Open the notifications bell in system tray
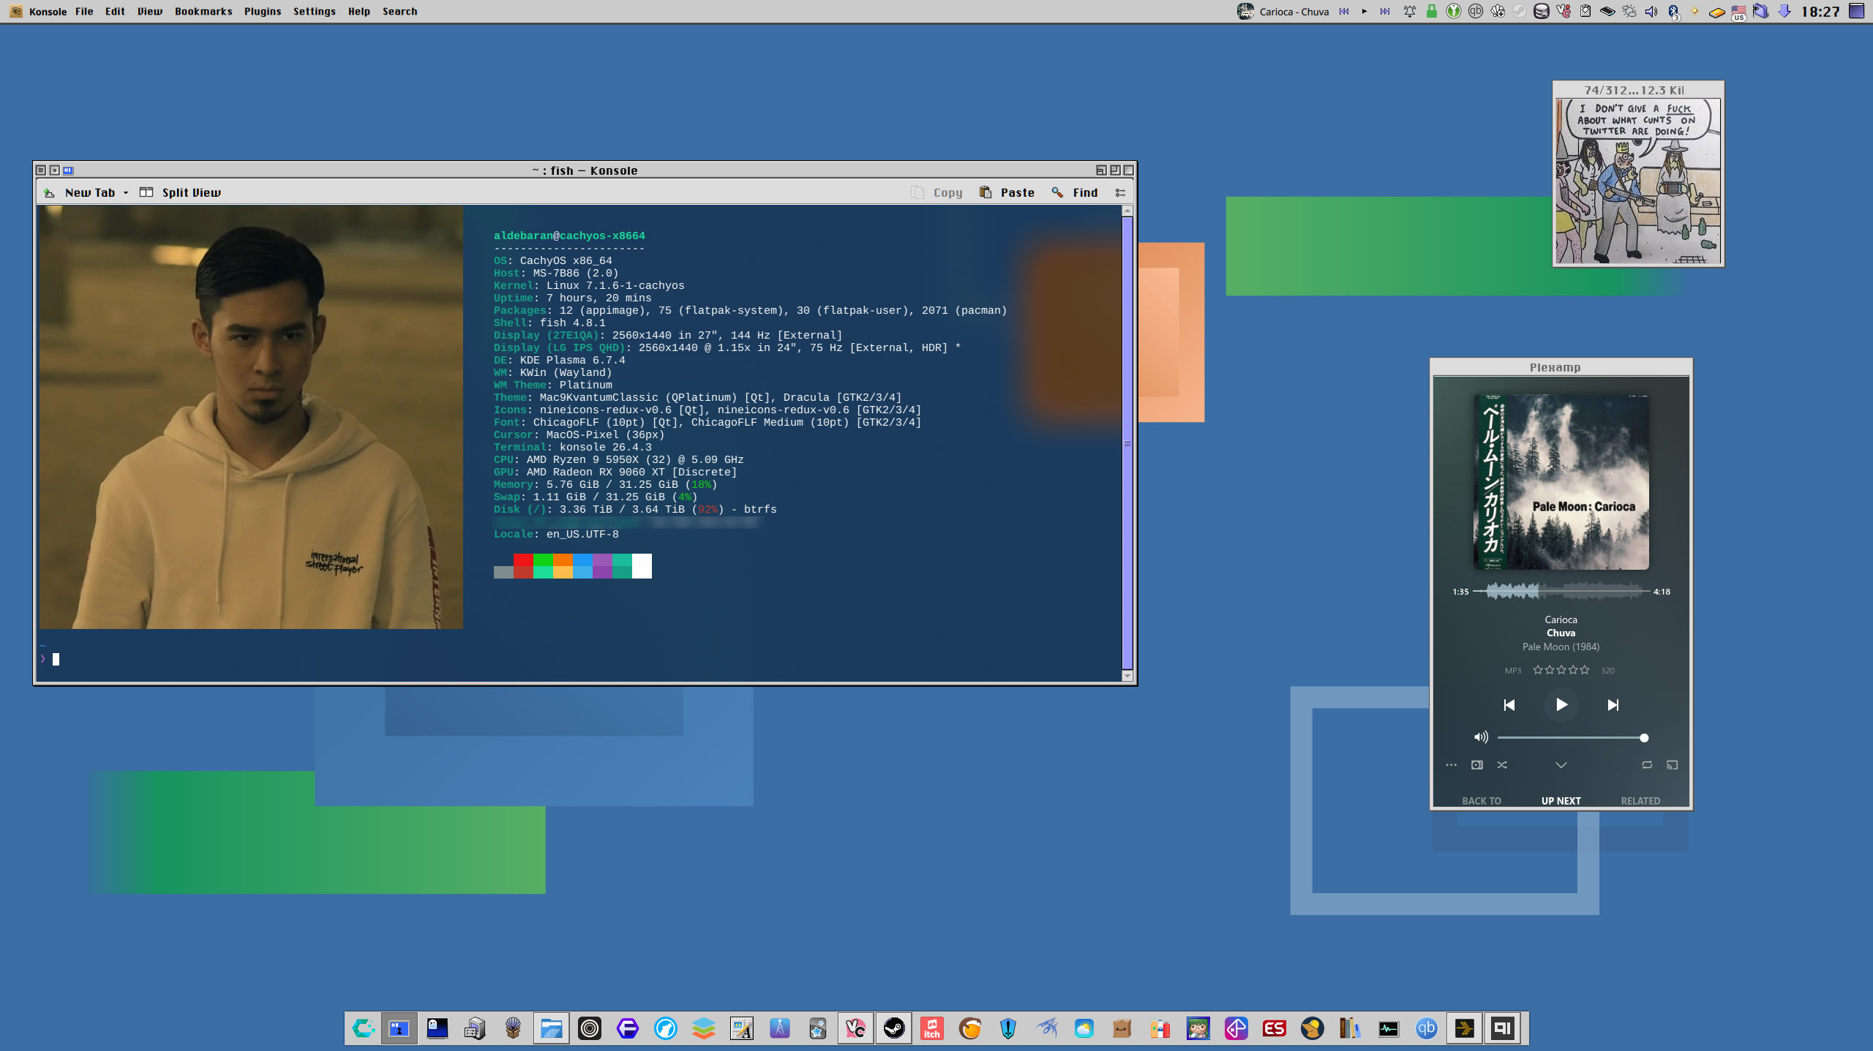Viewport: 1873px width, 1051px height. tap(1409, 12)
